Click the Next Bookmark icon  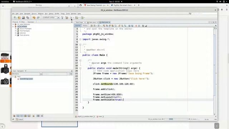click(122, 25)
